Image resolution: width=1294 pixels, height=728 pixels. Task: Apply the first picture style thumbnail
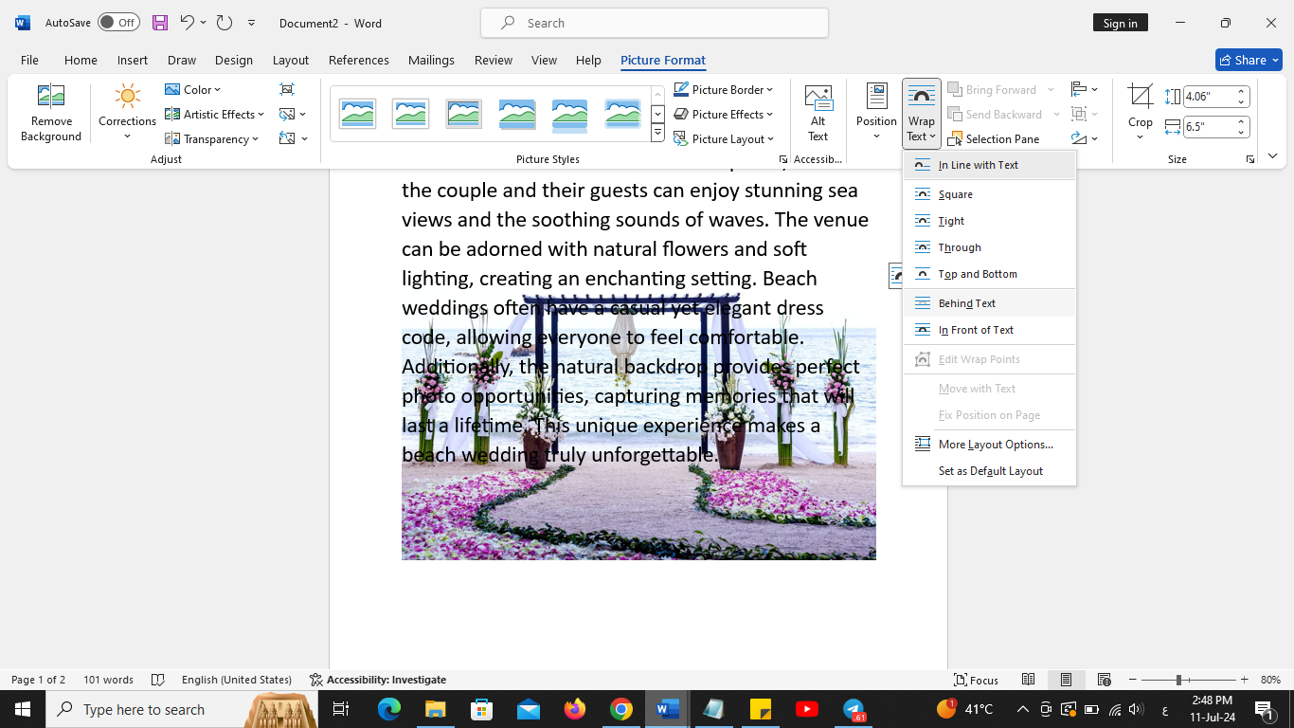click(x=358, y=114)
